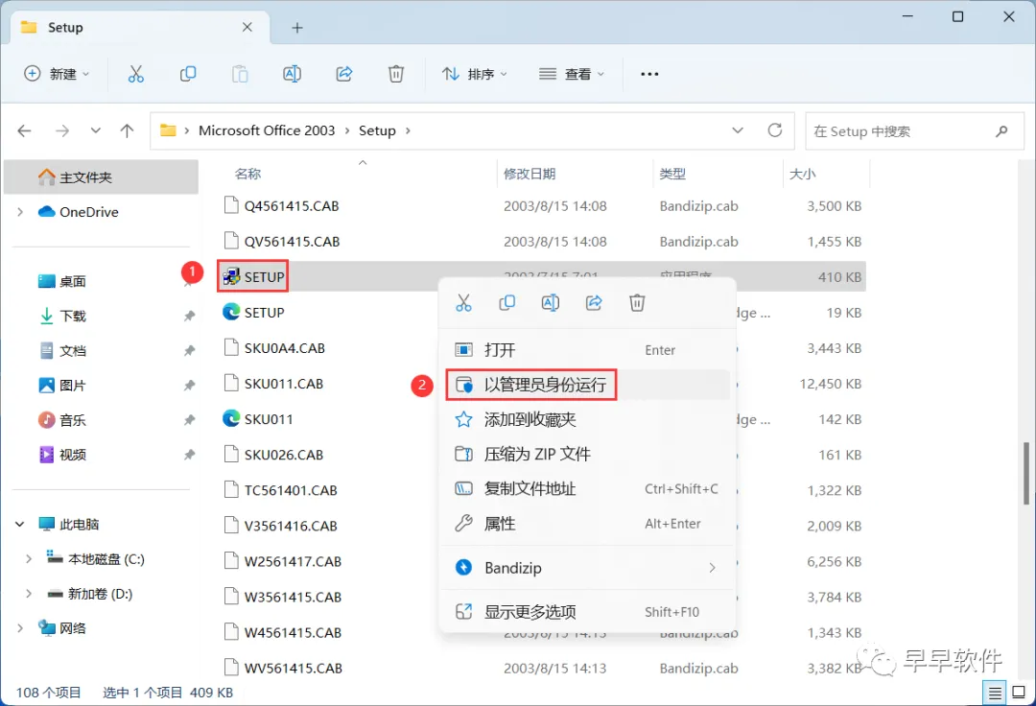Sort by the 大小 (Size) column header

point(802,174)
